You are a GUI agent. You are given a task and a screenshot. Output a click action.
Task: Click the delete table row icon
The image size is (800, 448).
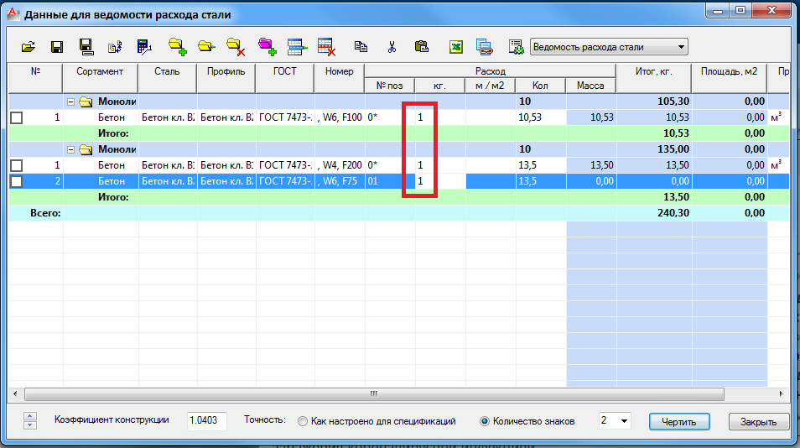pyautogui.click(x=325, y=47)
